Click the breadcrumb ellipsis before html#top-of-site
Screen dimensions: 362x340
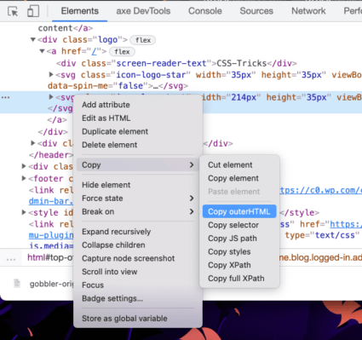(11, 259)
